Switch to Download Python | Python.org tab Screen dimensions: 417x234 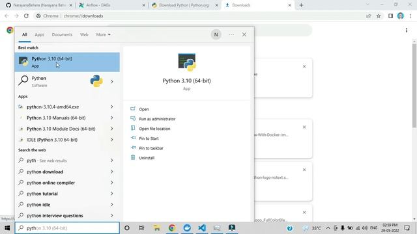click(185, 5)
